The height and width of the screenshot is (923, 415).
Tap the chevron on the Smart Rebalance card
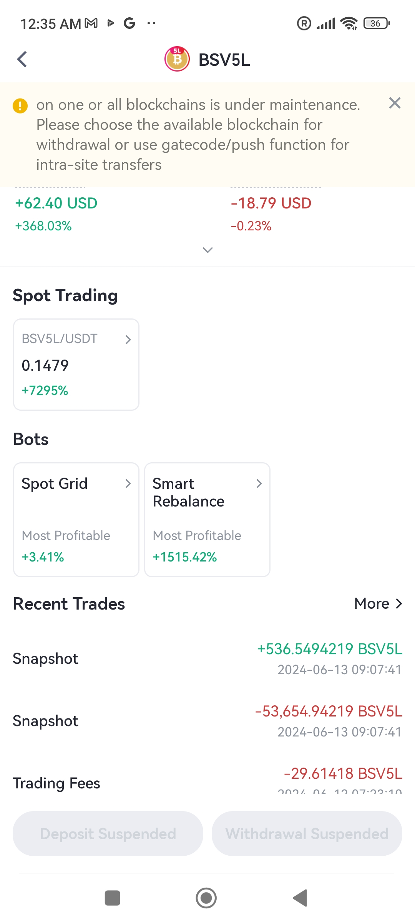tap(259, 483)
